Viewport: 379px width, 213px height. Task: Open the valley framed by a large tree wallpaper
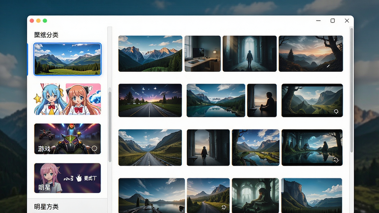312,101
